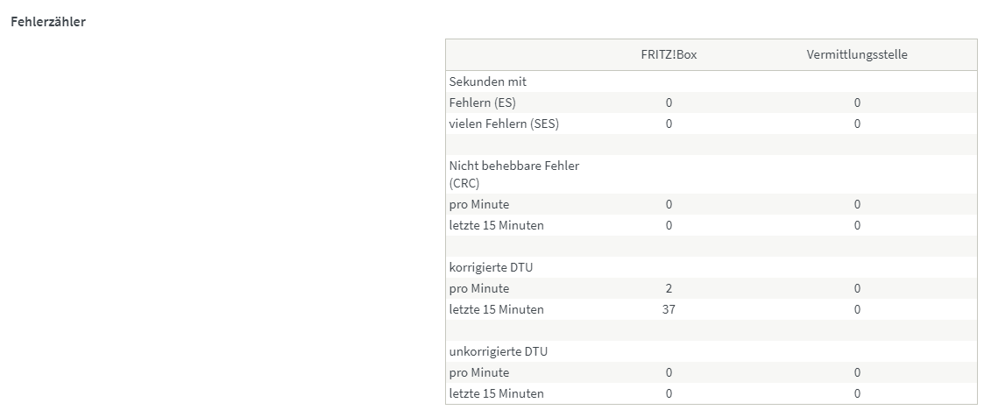Click letzte 15 Minuten under korrigierte DTU
This screenshot has width=991, height=410.
(497, 309)
